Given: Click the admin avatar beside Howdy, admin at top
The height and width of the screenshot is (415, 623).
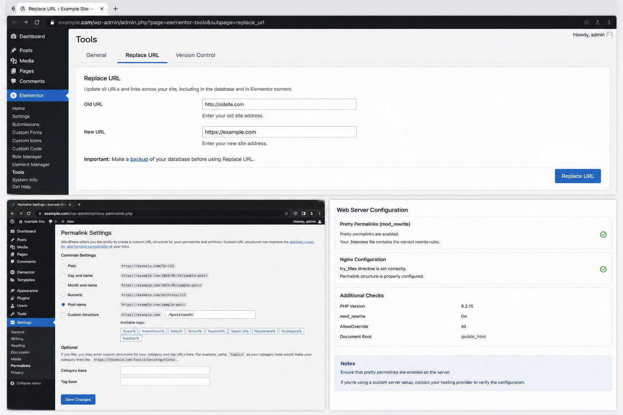Looking at the screenshot, I should pyautogui.click(x=609, y=35).
